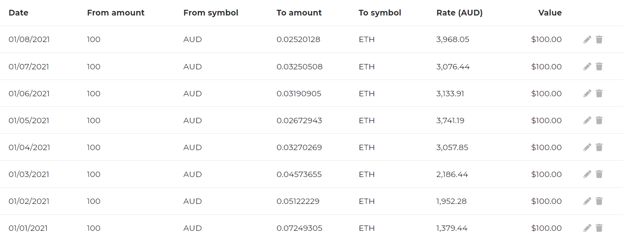Click the trash icon on the 01/06/2021 row

click(x=599, y=93)
